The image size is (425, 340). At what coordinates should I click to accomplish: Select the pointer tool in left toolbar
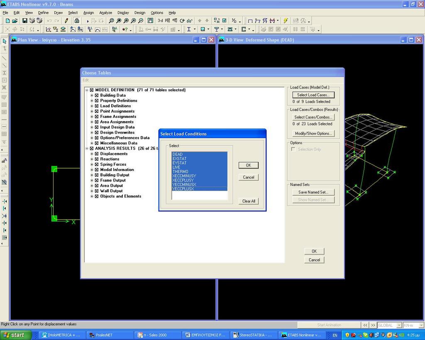[4, 41]
